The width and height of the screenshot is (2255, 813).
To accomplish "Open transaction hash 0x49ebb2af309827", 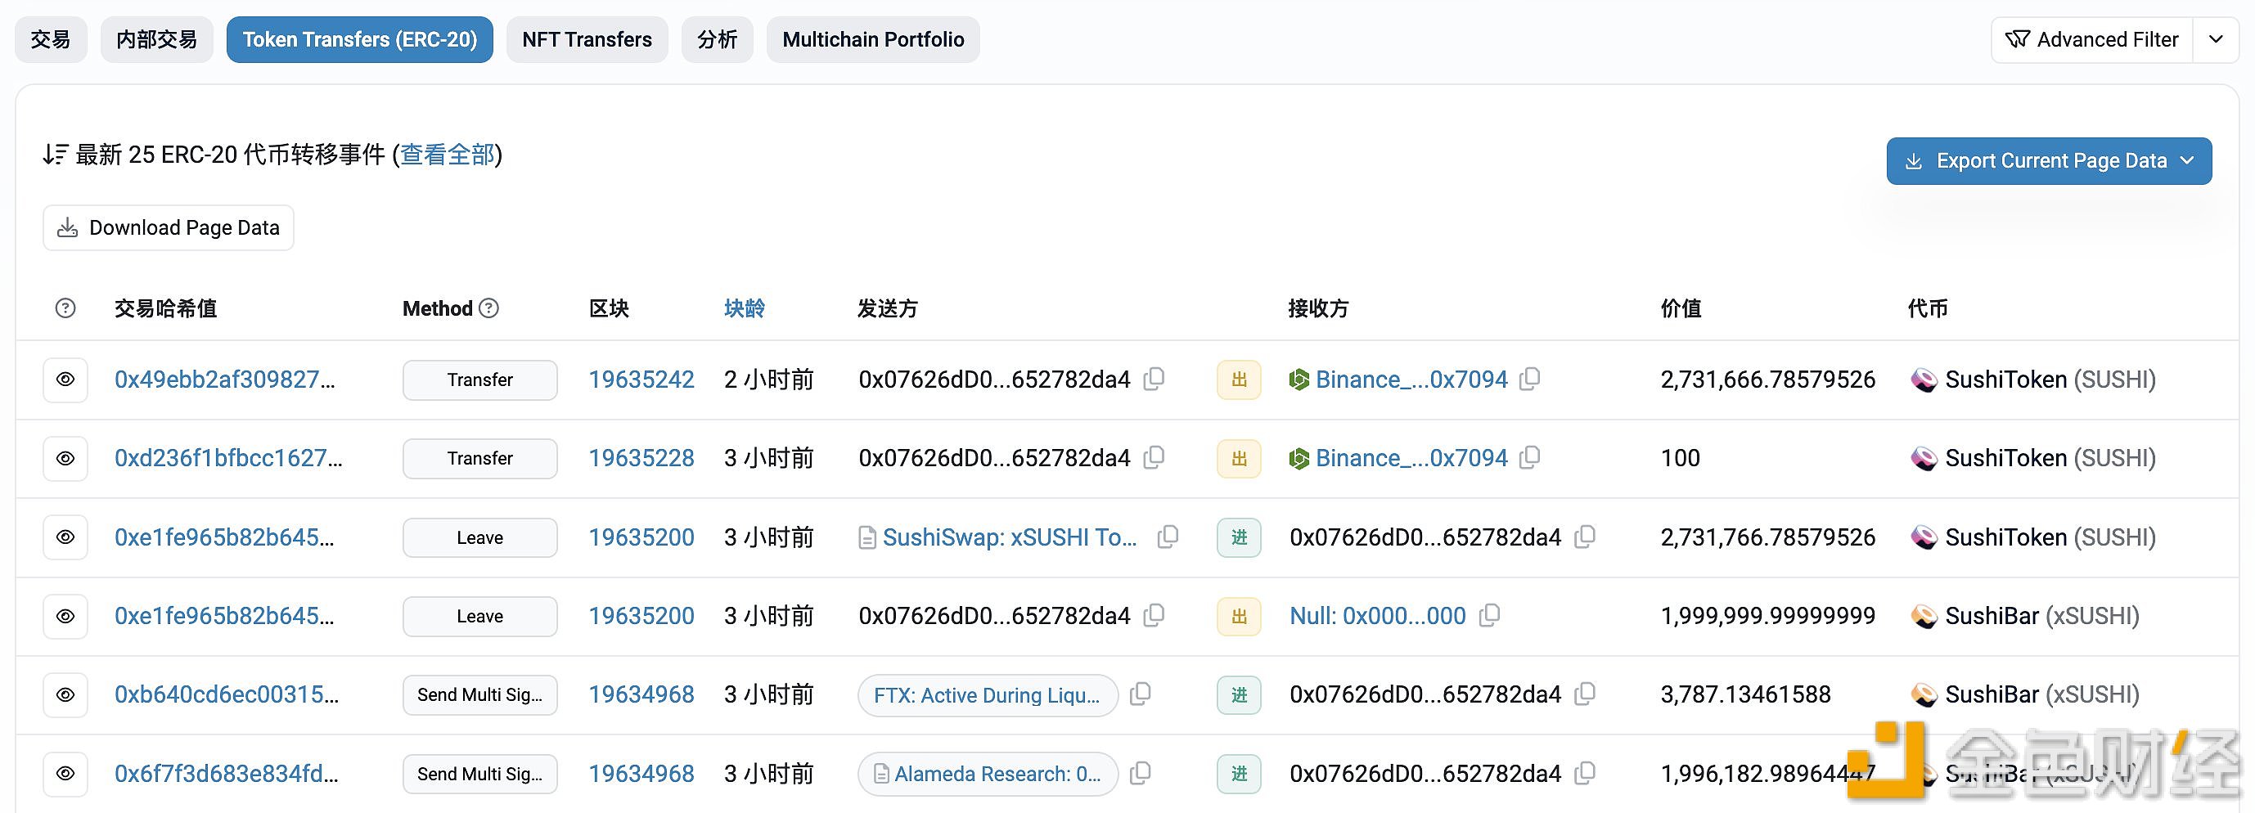I will click(x=225, y=380).
